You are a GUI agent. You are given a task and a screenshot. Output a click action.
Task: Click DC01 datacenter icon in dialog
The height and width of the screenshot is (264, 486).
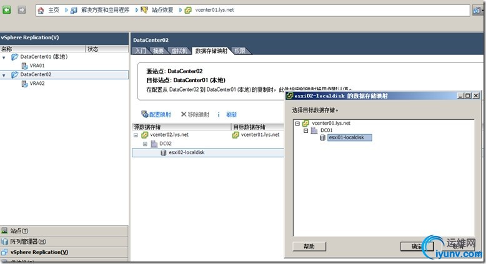click(314, 130)
